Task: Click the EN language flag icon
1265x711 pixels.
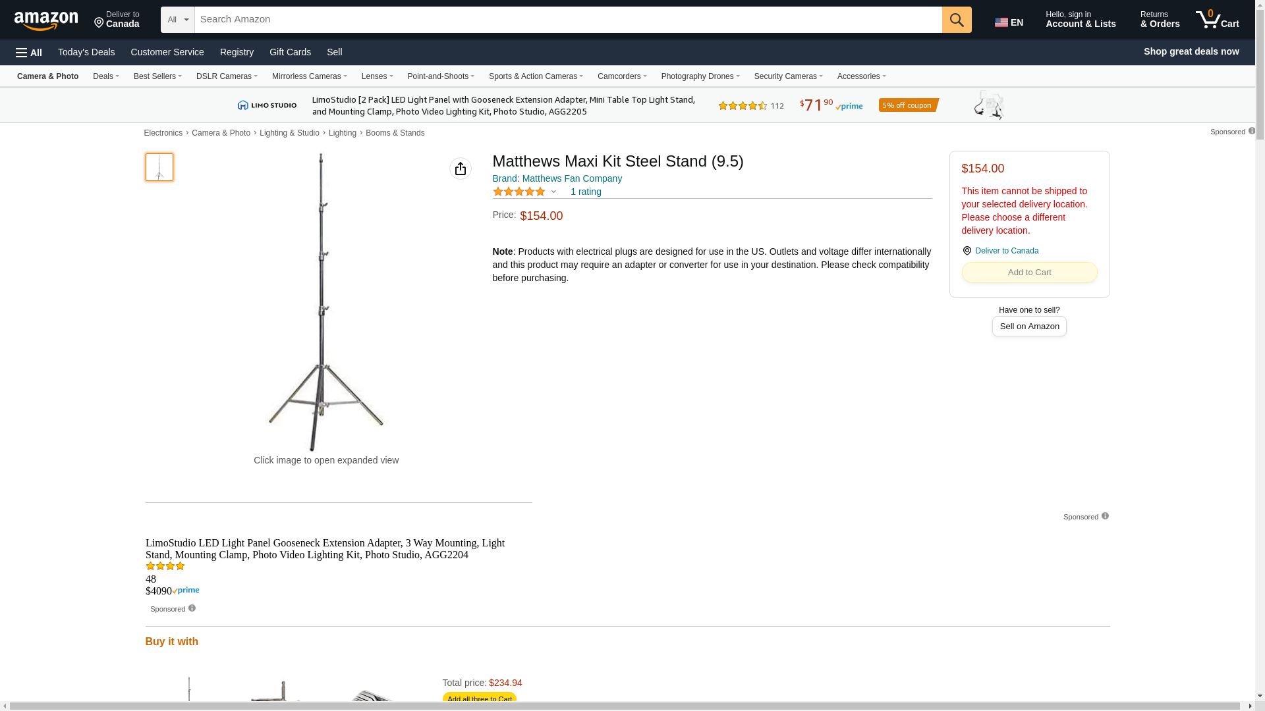Action: point(1001,22)
